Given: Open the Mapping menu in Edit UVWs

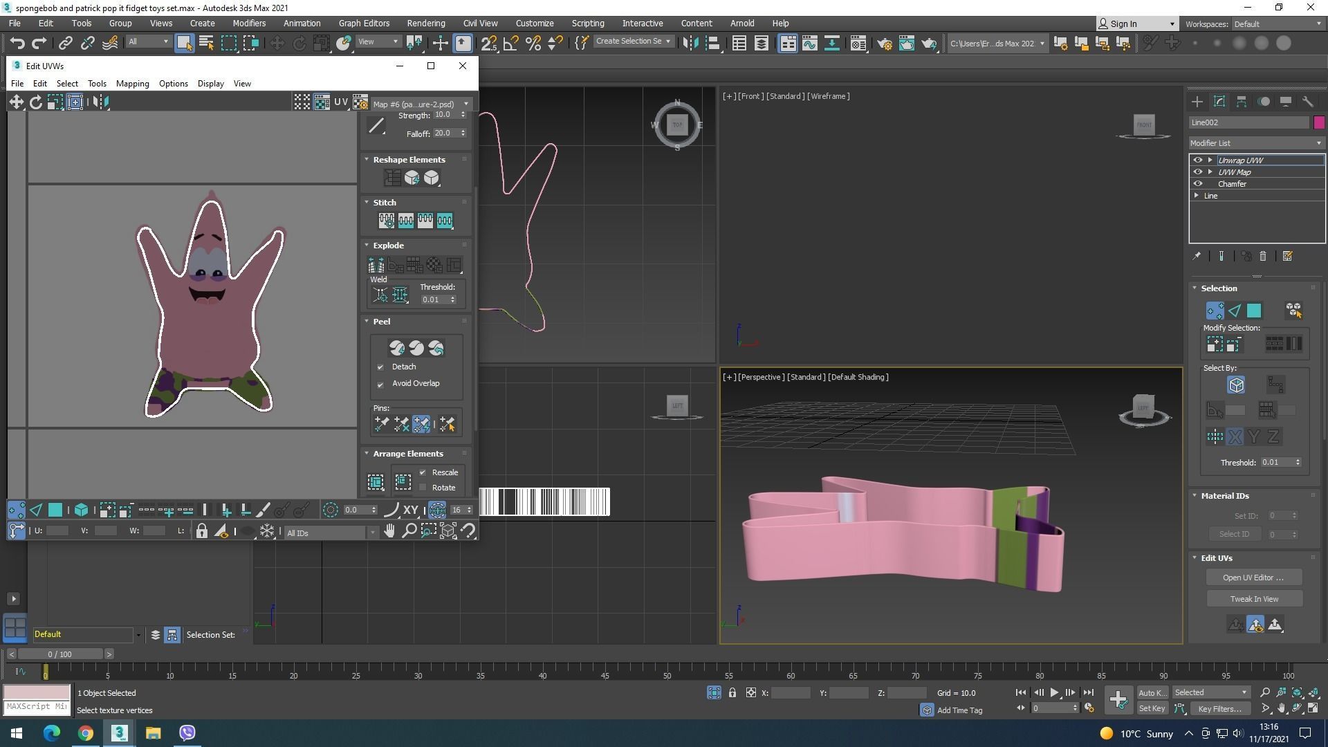Looking at the screenshot, I should point(132,84).
